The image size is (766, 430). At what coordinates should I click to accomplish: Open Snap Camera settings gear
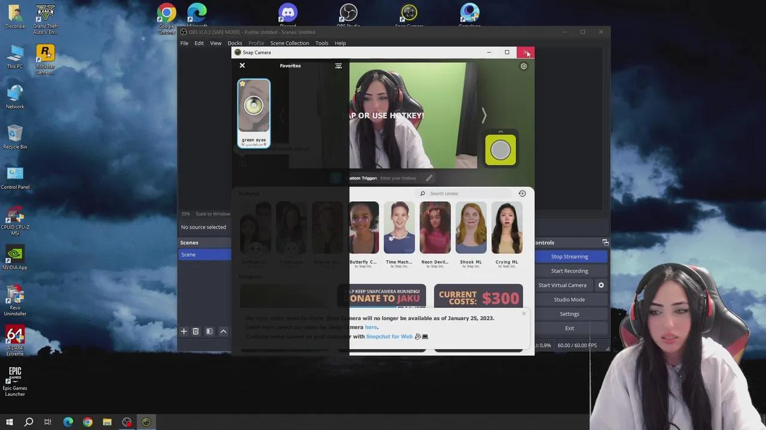tap(524, 66)
